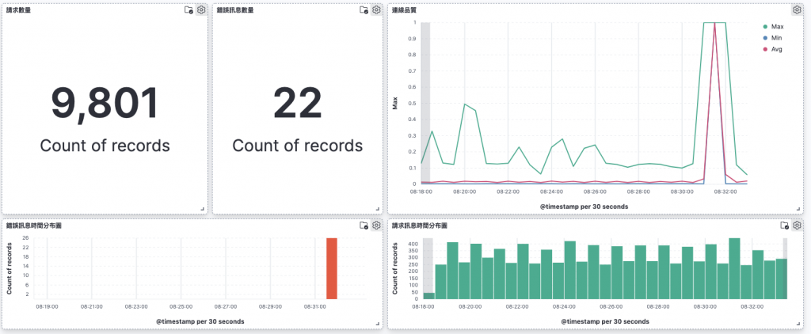This screenshot has height=334, width=811.
Task: Select the 請求數量 panel title
Action: [x=18, y=9]
